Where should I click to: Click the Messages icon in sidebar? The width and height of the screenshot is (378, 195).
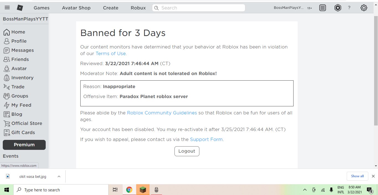click(x=7, y=50)
